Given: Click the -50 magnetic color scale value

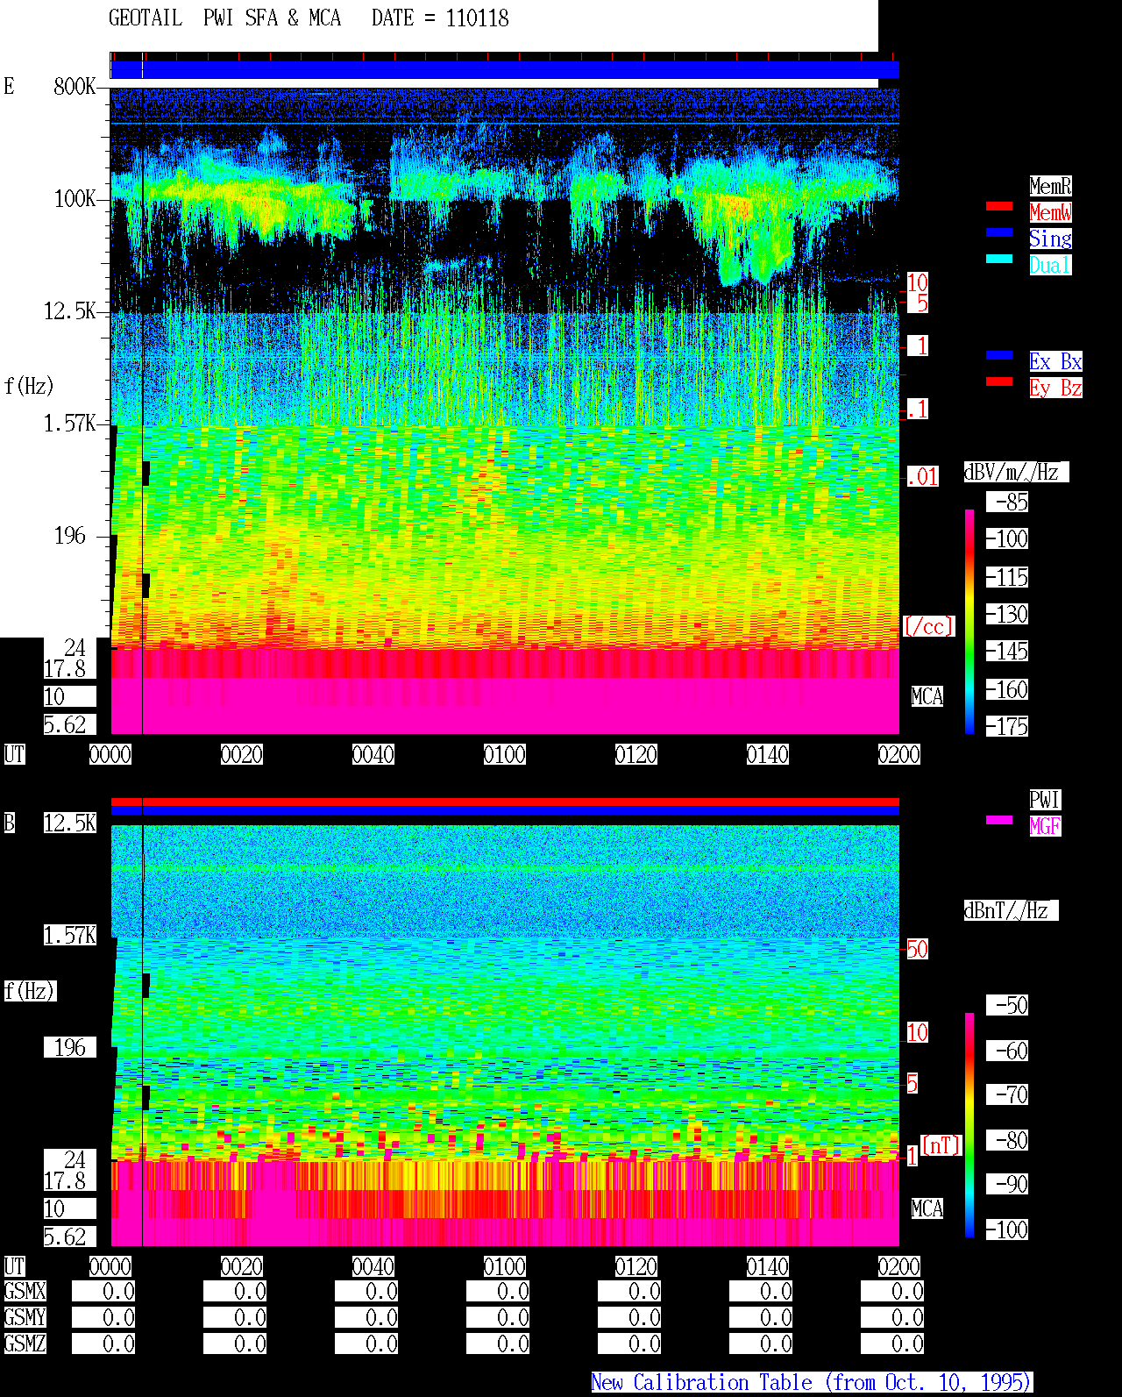Looking at the screenshot, I should pos(1007,1005).
